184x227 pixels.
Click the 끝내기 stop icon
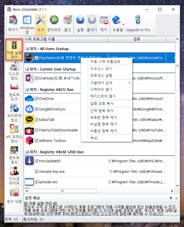[92, 24]
